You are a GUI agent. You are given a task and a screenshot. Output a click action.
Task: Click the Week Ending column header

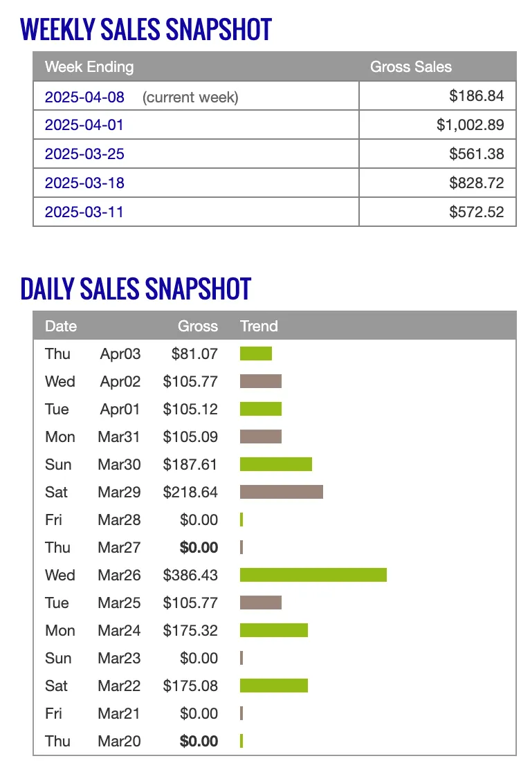click(89, 66)
